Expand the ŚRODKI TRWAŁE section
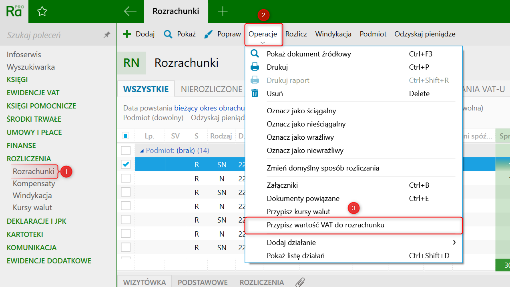Viewport: 510px width, 287px height. (x=34, y=119)
